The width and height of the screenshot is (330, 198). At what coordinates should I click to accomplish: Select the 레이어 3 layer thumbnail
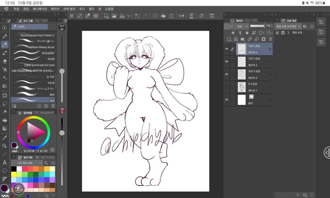pos(241,62)
